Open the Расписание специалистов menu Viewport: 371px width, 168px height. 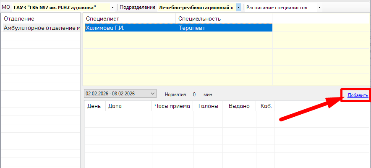coord(284,8)
